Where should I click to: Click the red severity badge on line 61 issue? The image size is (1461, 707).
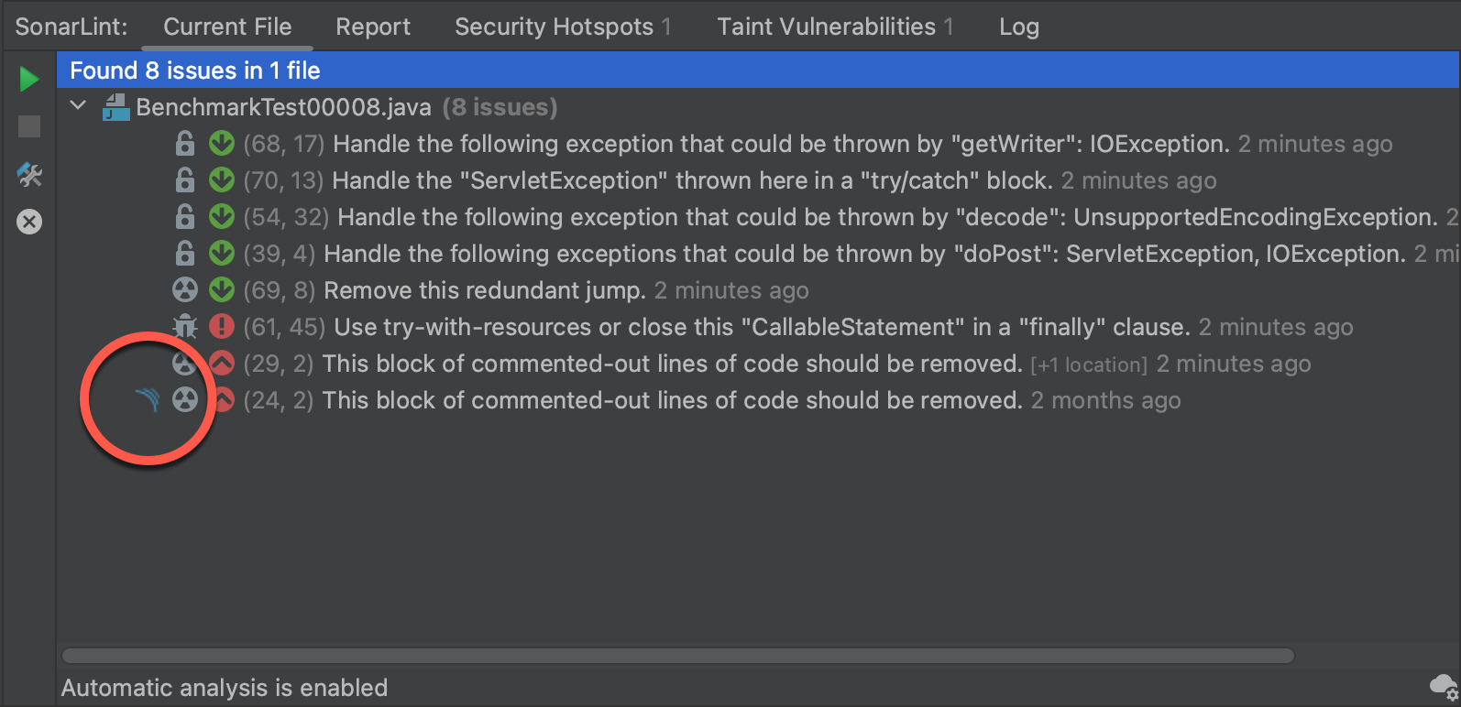click(221, 326)
